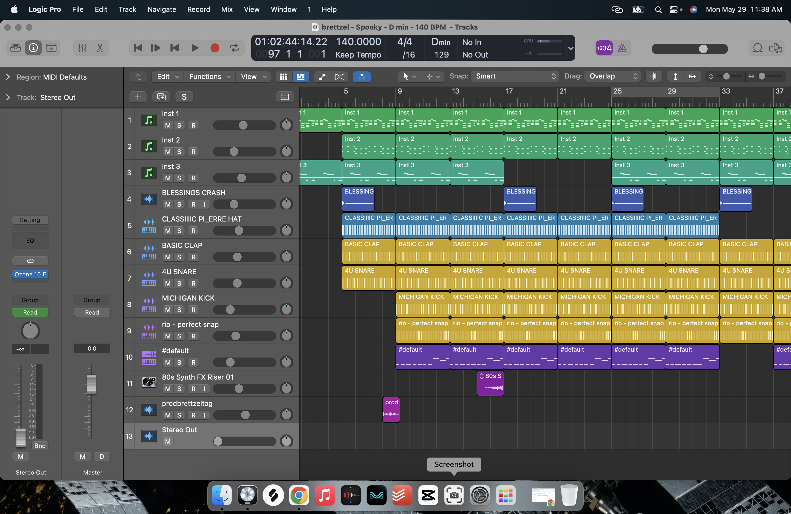This screenshot has width=791, height=514.
Task: Click the Inst 1 track volume slider
Action: tap(244, 125)
